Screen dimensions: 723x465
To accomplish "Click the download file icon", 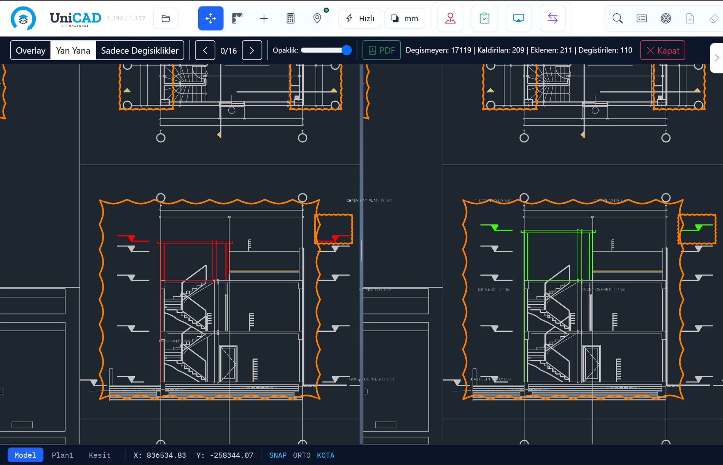I will [x=690, y=18].
